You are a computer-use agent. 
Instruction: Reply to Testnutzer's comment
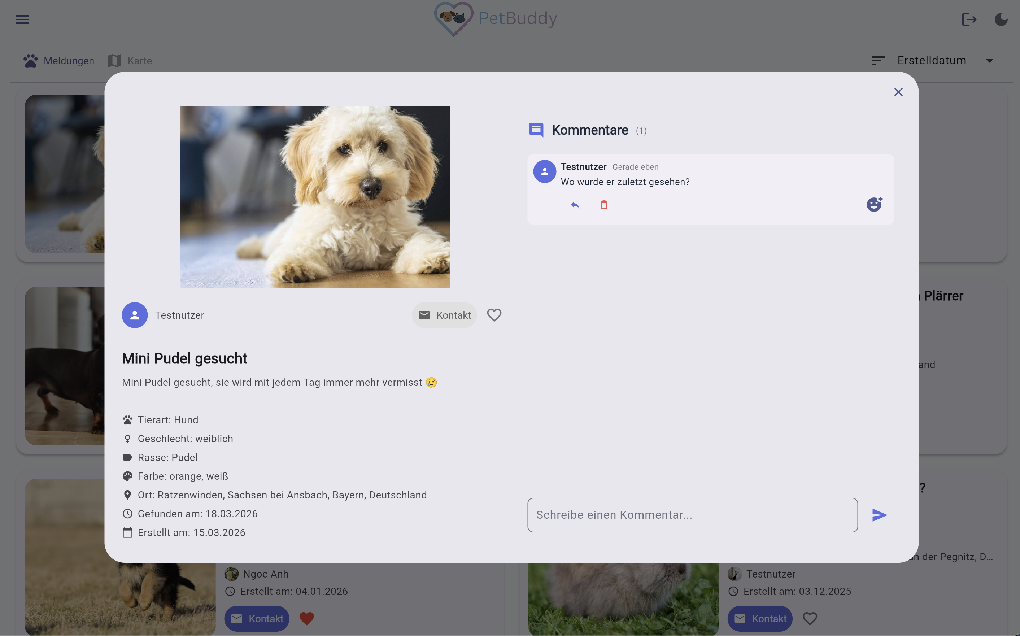pyautogui.click(x=575, y=205)
